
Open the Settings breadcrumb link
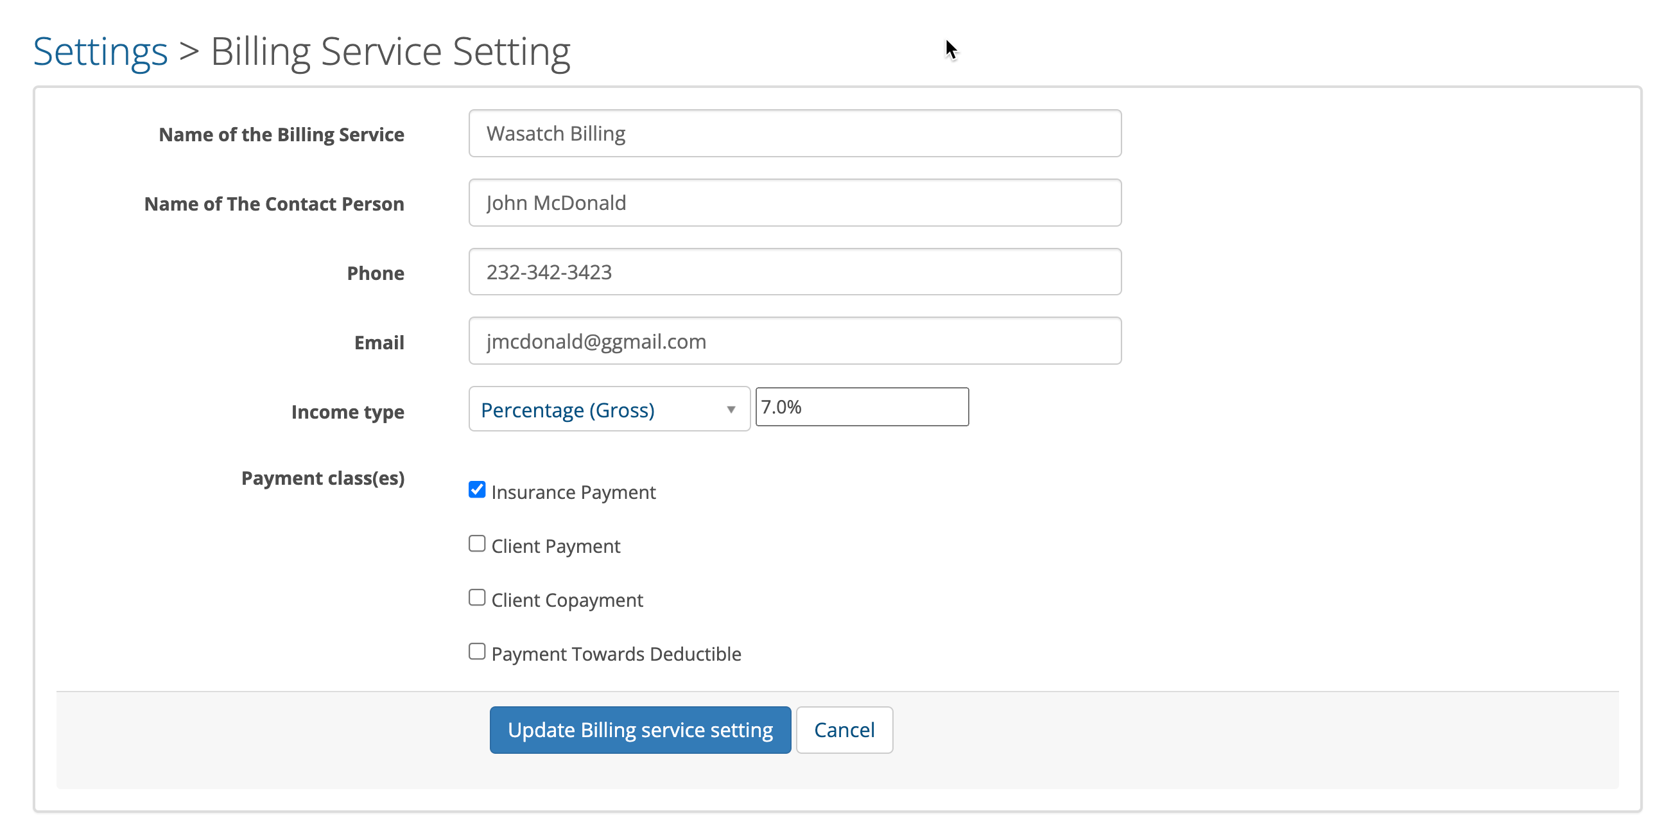point(100,51)
